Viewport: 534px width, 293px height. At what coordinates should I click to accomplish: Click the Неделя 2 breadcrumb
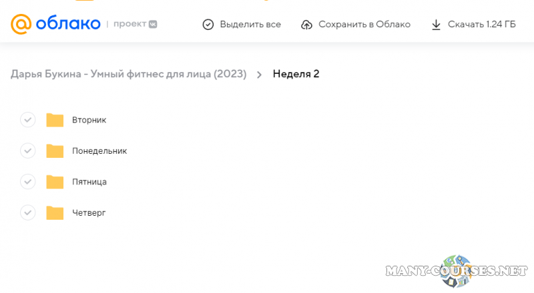(x=296, y=74)
